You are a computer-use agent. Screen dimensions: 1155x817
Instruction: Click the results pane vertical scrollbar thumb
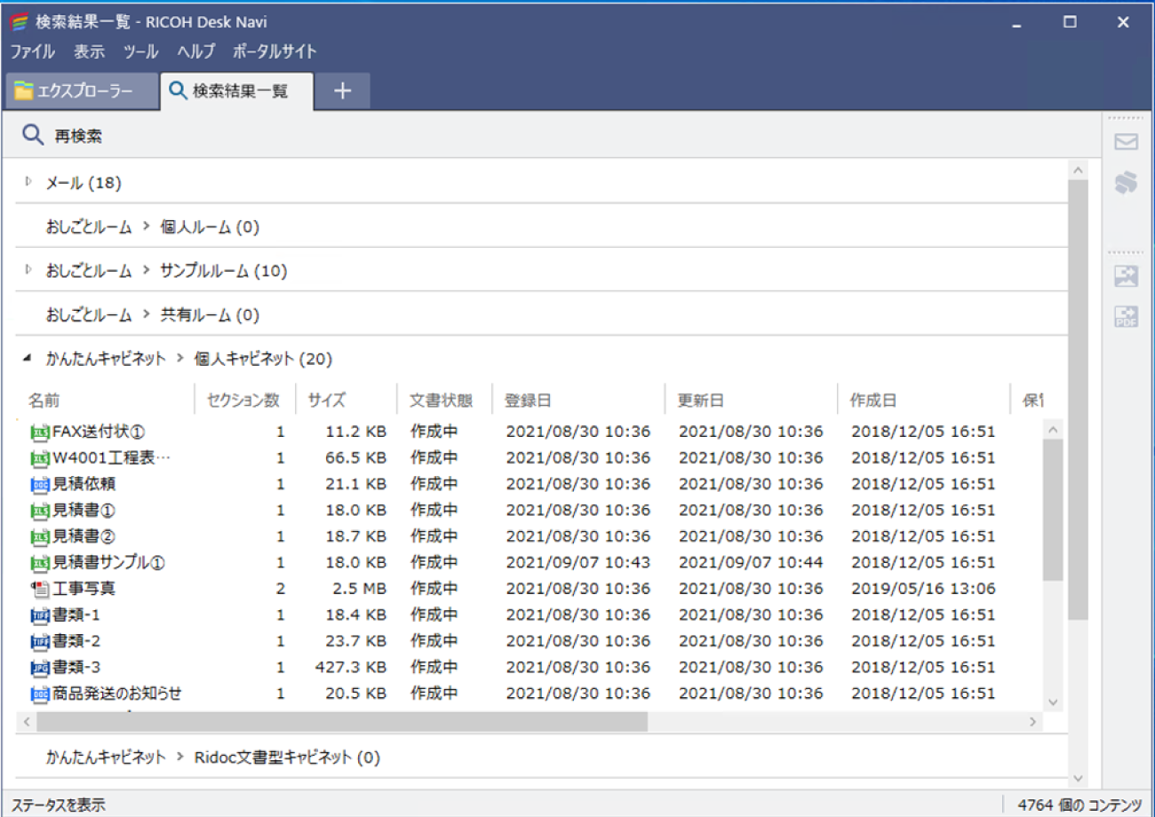coord(1078,400)
